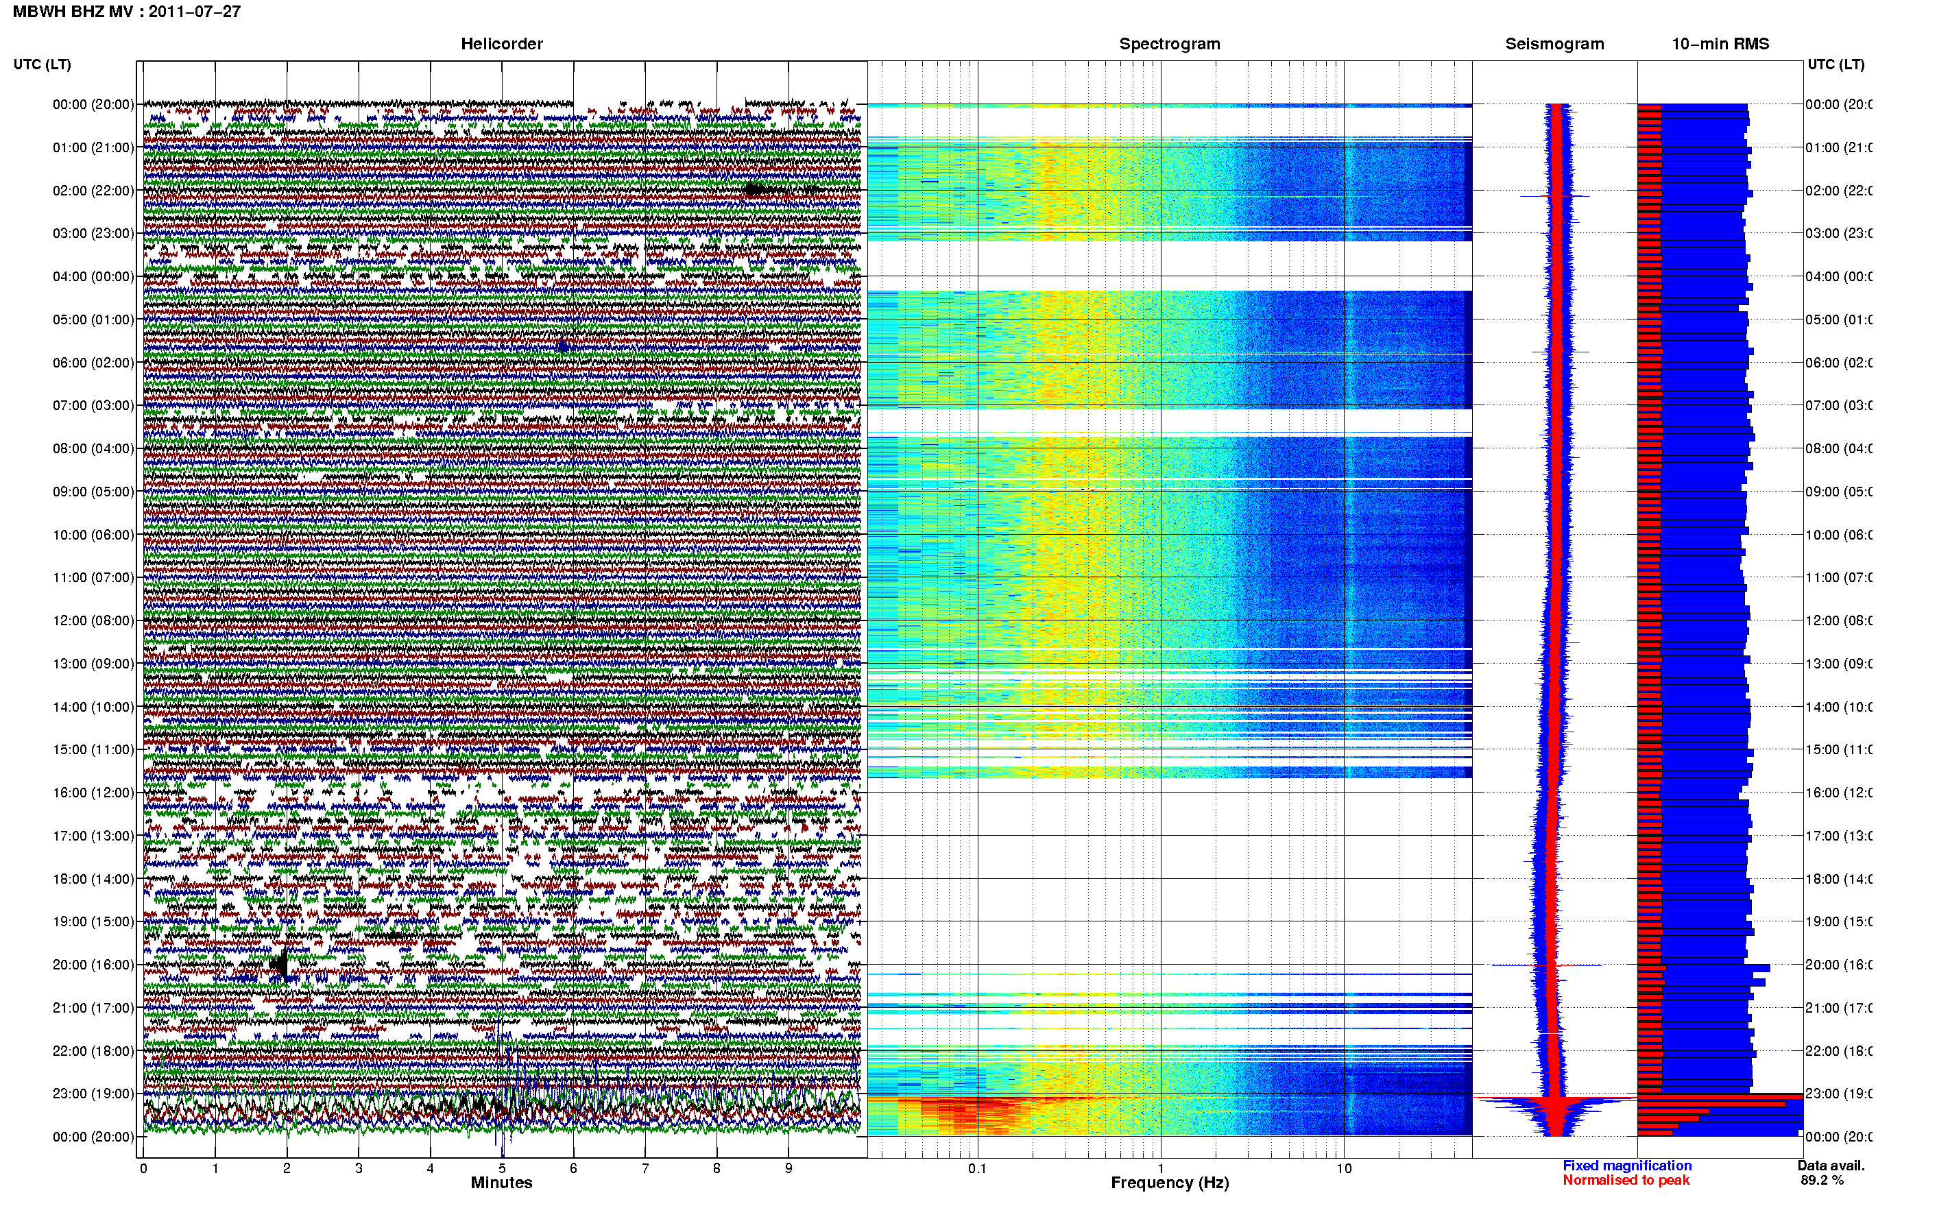Screen dimensions: 1950x1219
Task: Click the left 'UTC (LT)' axis label
Action: 42,64
